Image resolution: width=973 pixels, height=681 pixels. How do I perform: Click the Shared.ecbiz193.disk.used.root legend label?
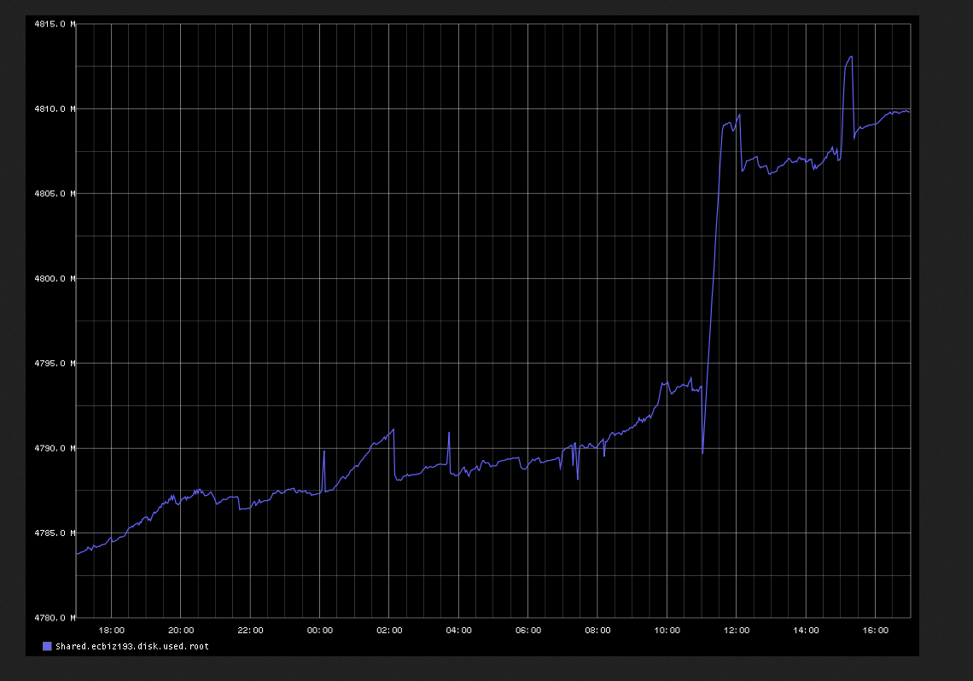tap(131, 647)
